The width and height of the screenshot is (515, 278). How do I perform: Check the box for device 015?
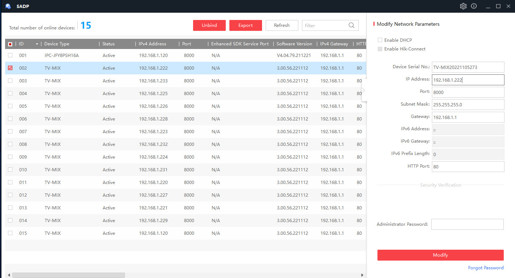[10, 233]
